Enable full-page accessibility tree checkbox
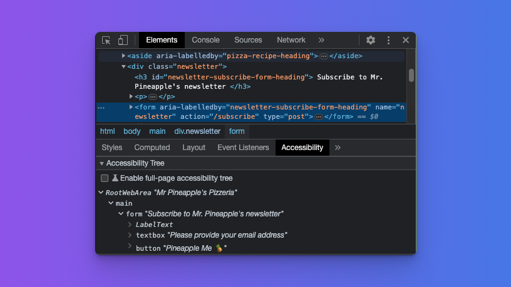Image resolution: width=511 pixels, height=287 pixels. (105, 178)
